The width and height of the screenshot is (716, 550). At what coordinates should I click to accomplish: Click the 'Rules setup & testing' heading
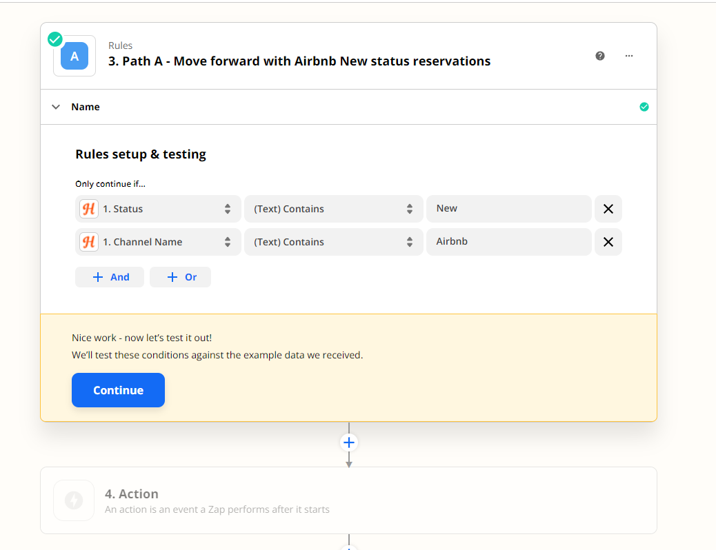pyautogui.click(x=141, y=154)
